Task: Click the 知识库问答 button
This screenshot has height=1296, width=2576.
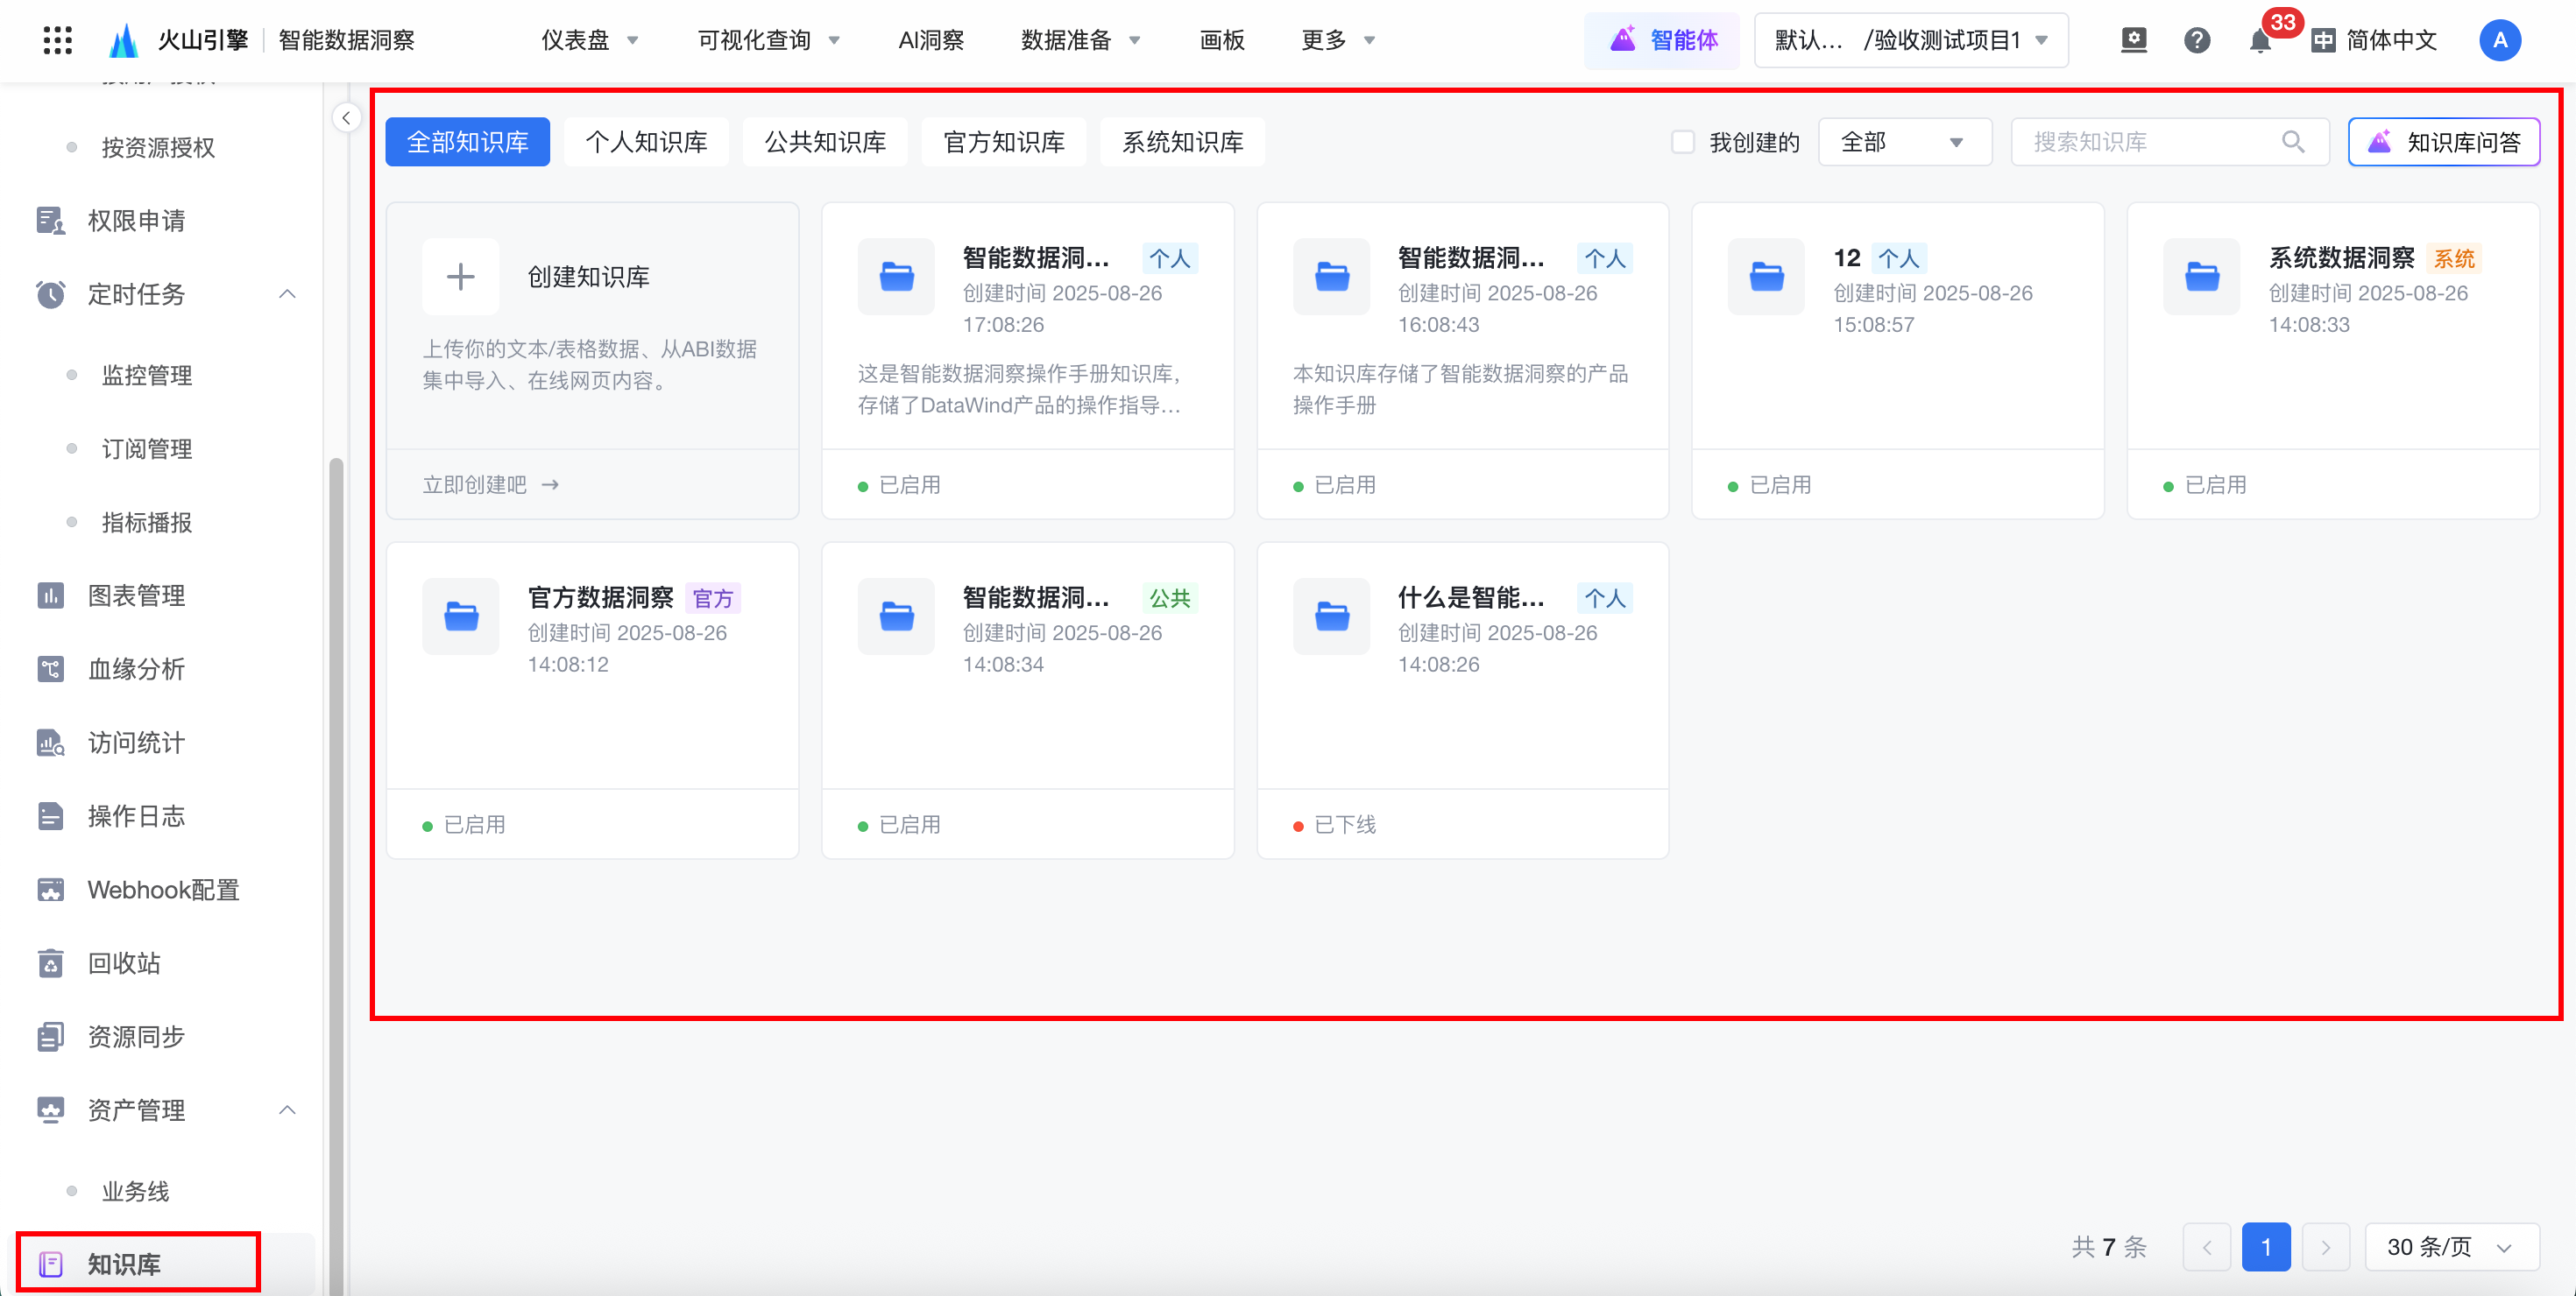Action: click(x=2443, y=142)
